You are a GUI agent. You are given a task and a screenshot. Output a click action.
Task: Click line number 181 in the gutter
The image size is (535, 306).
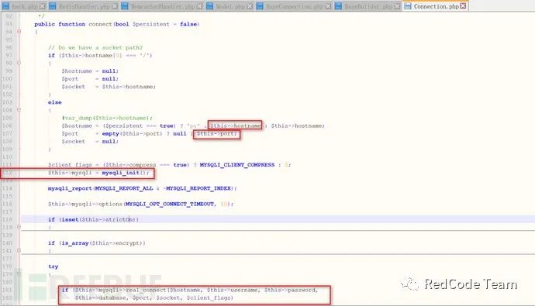[8, 290]
